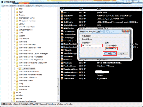Click the CurrentVersion folder icon

20,69
